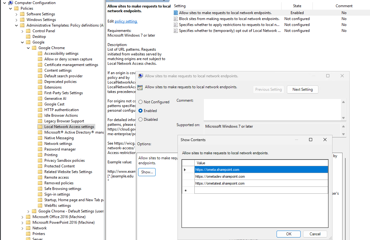Click the Accessibility settings folder icon
The height and width of the screenshot is (240, 370).
[x=40, y=54]
